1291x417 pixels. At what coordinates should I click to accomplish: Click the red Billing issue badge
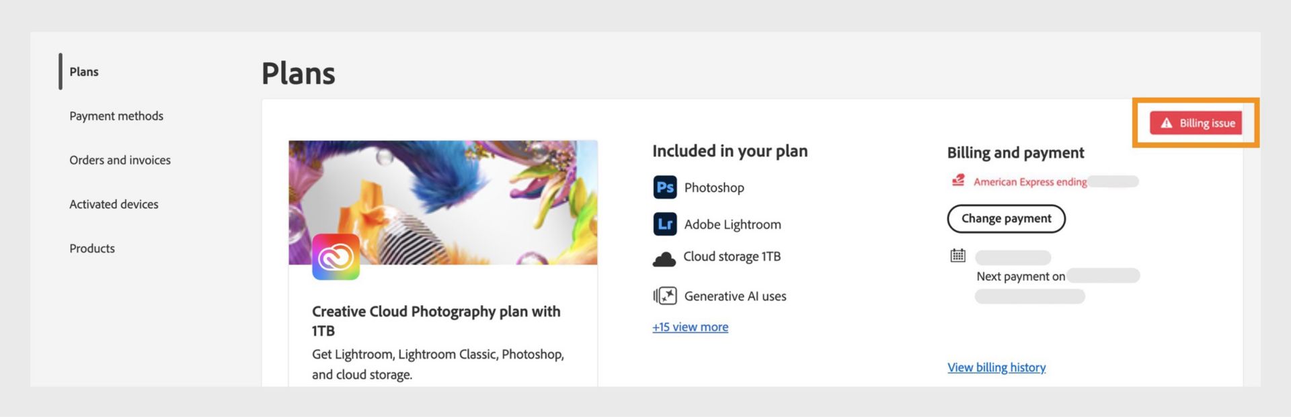(1196, 123)
